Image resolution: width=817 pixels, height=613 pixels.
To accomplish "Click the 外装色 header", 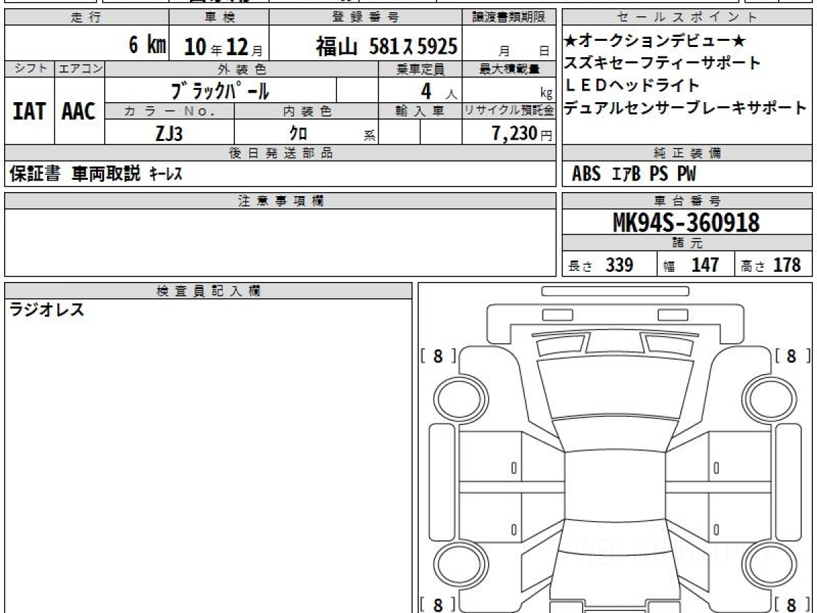I will (242, 69).
